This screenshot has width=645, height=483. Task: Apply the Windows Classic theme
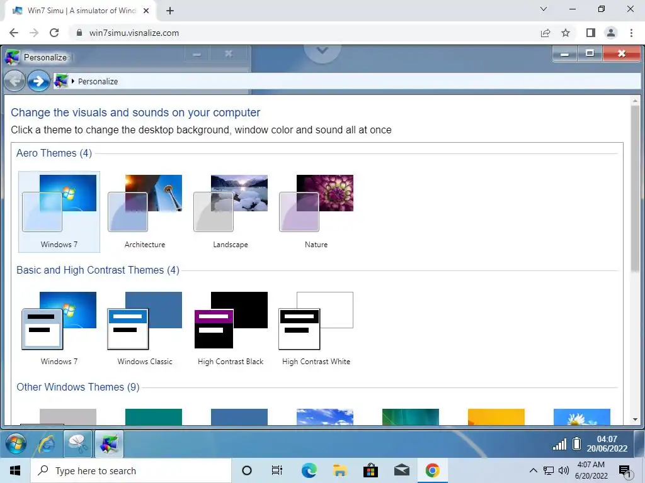click(x=145, y=328)
